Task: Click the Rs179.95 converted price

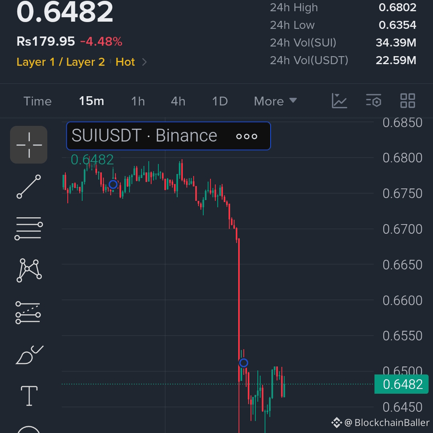Action: [x=46, y=41]
